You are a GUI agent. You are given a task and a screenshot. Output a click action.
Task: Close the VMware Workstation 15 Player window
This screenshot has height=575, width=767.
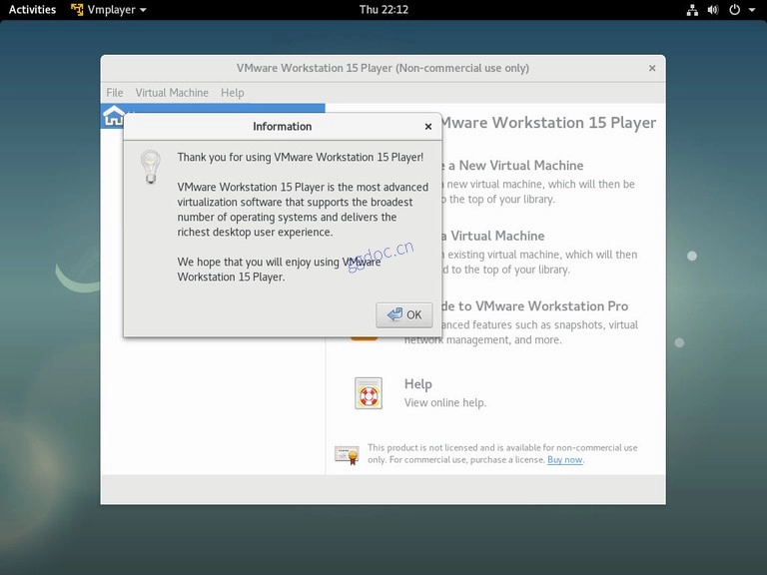click(652, 69)
